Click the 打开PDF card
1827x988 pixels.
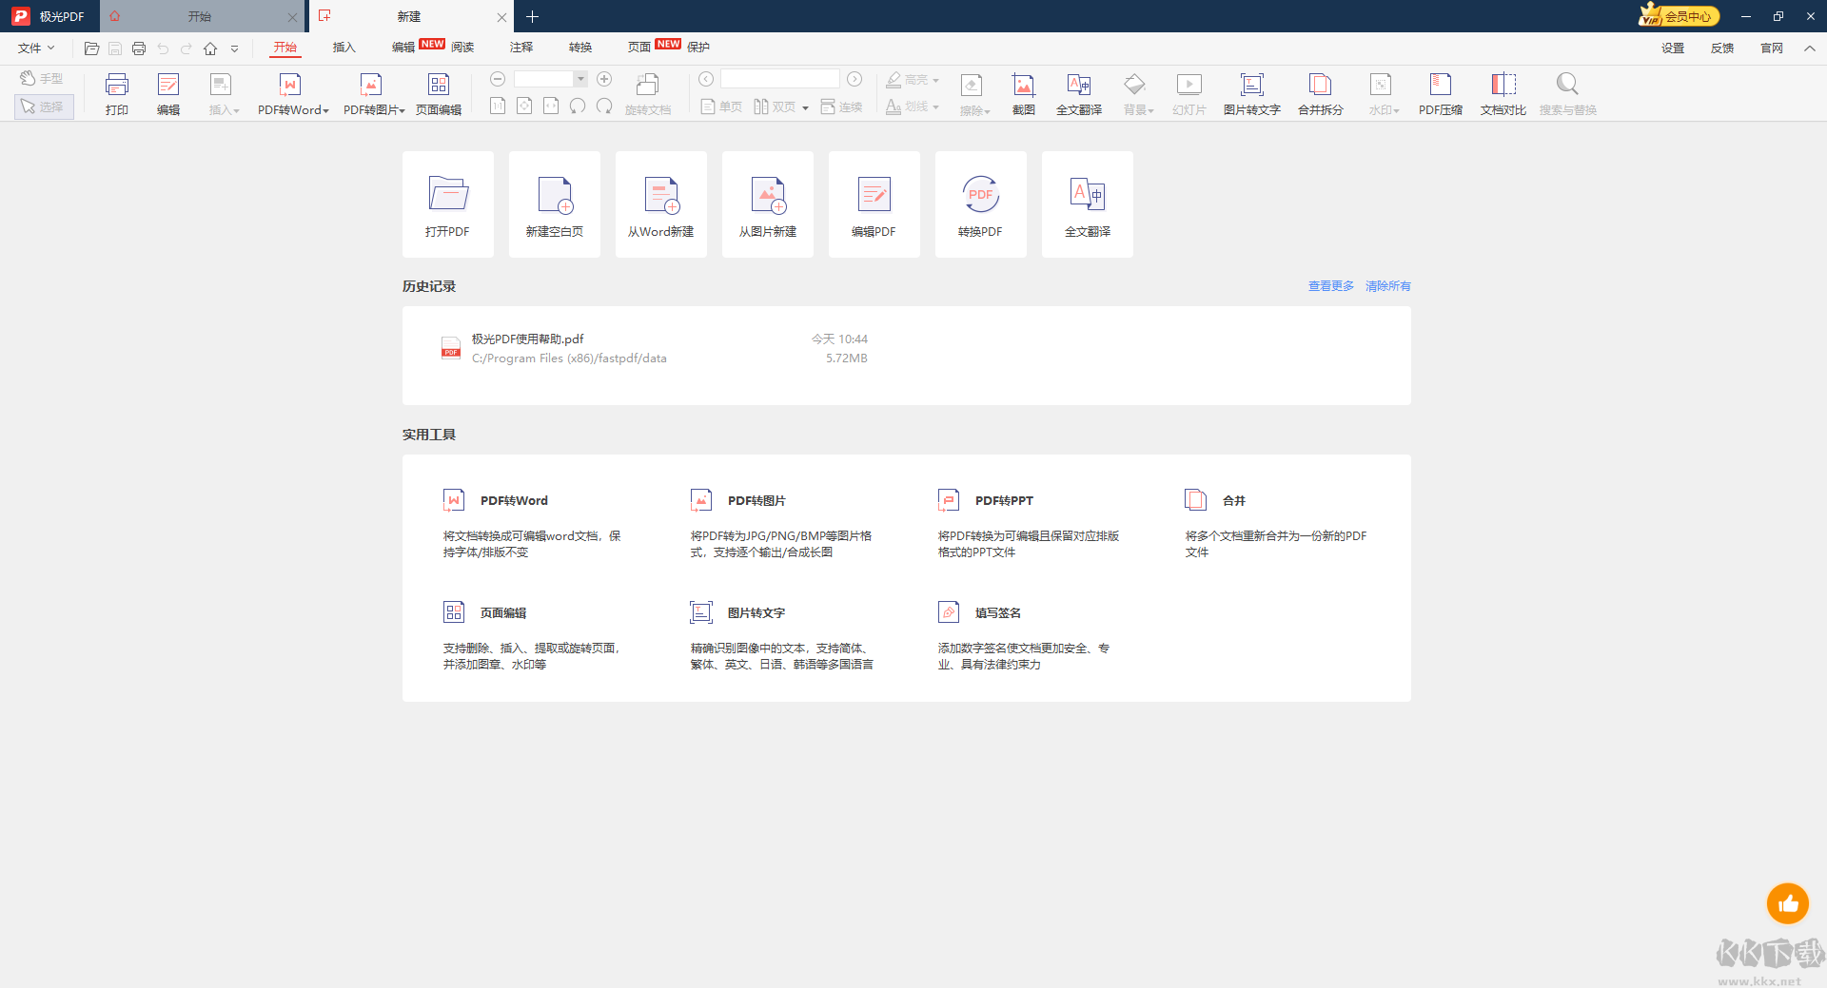[448, 204]
